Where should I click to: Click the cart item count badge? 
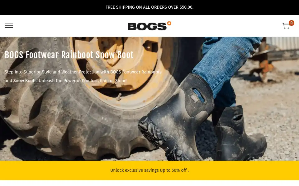click(292, 23)
